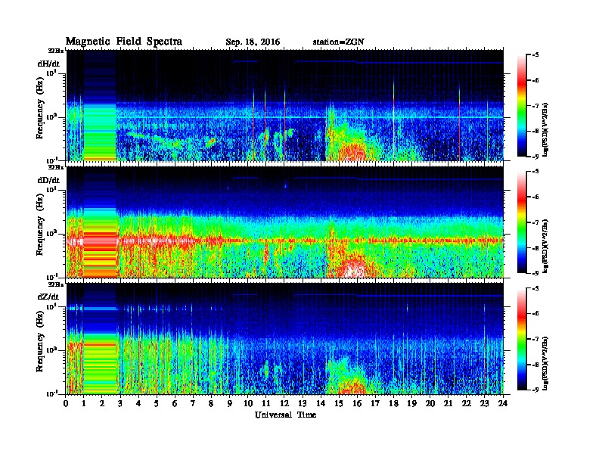Click the "-7" value on the dD/dt color bar

(535, 222)
